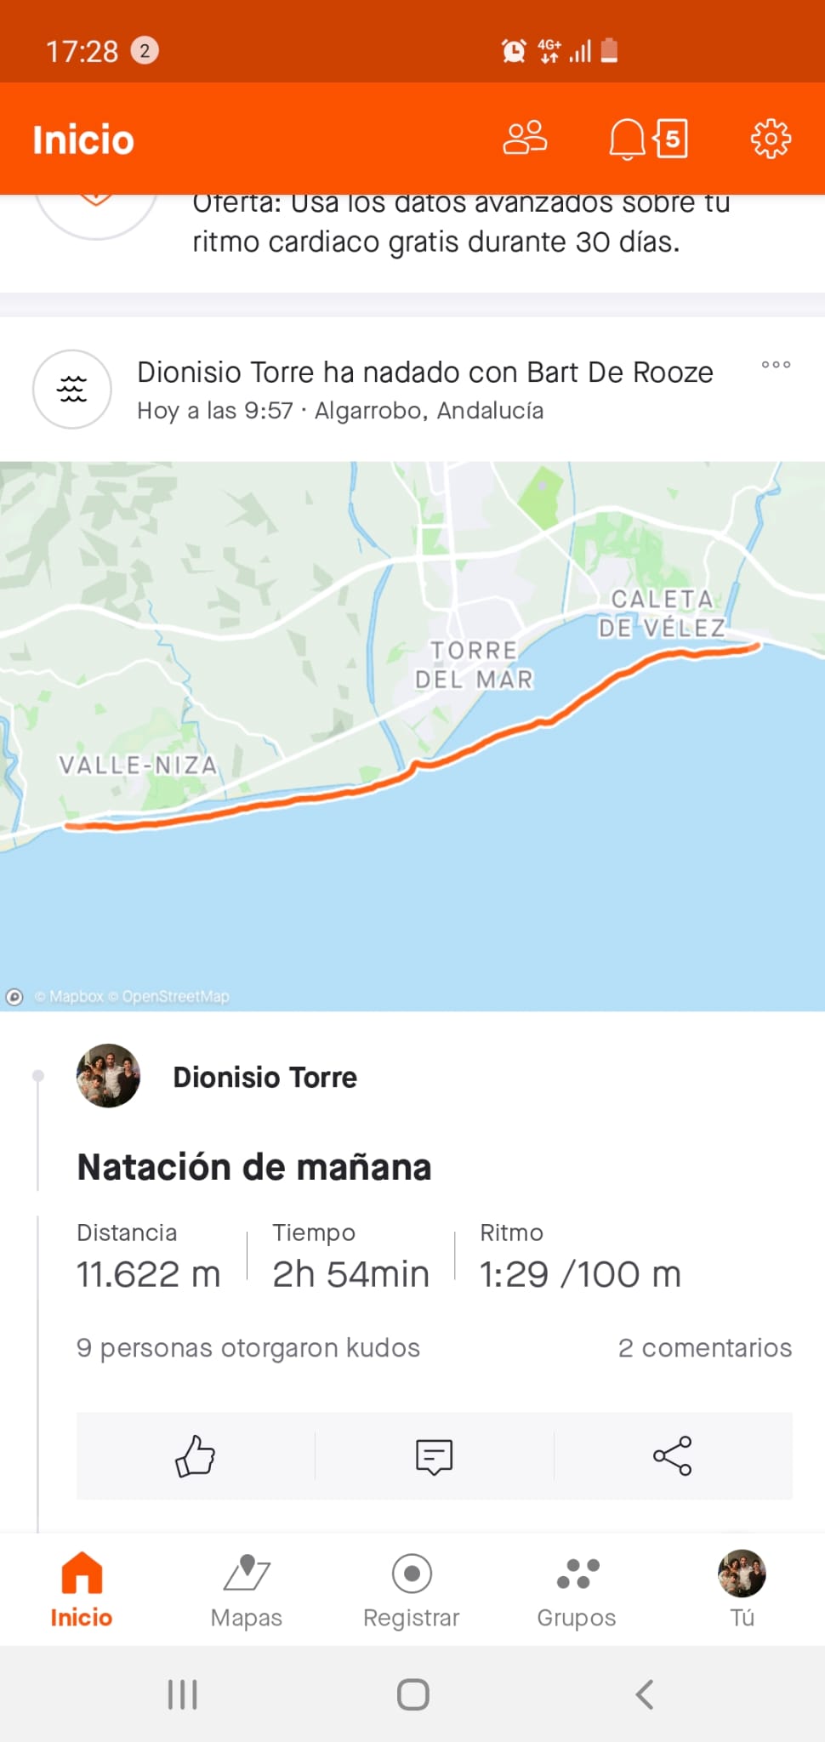Open the Tú profile tab
Screen dimensions: 825x1742
742,1589
